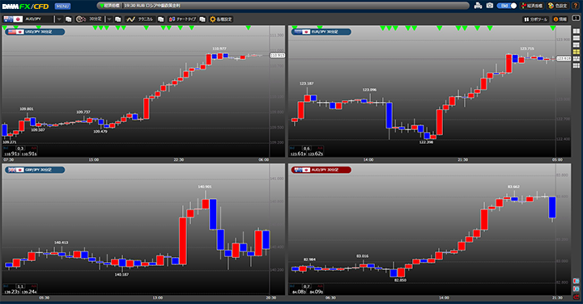This screenshot has width=583, height=304.
Task: Take a chart snapshot with the camera icon
Action: tap(490, 6)
